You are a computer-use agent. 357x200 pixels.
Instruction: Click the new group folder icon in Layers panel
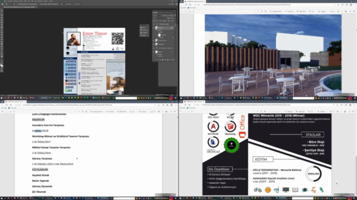coord(168,60)
